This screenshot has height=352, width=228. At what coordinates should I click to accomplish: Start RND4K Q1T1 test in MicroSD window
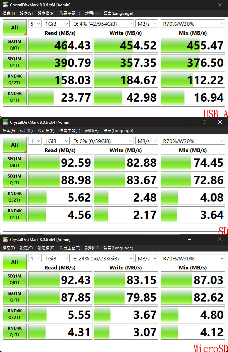click(x=15, y=332)
